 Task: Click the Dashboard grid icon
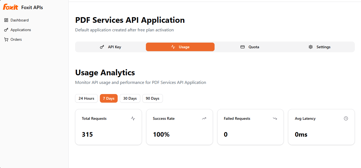pos(6,20)
